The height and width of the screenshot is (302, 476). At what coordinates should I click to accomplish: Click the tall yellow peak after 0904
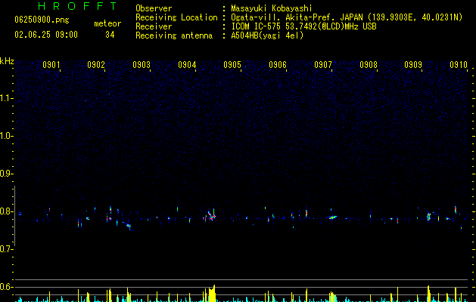(x=212, y=294)
